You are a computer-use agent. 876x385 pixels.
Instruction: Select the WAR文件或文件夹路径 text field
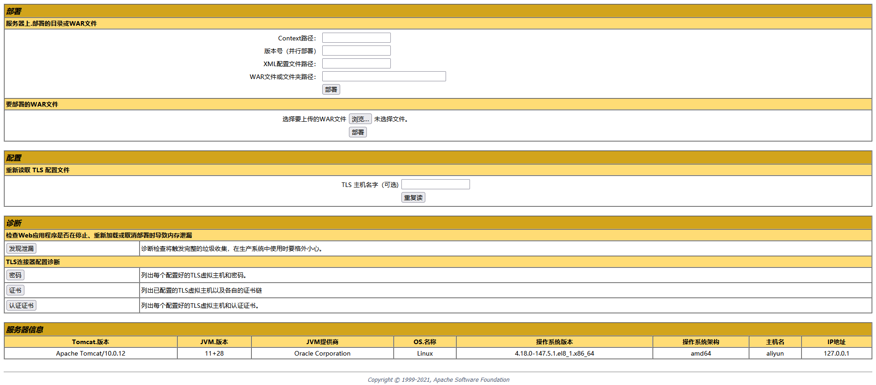(384, 76)
